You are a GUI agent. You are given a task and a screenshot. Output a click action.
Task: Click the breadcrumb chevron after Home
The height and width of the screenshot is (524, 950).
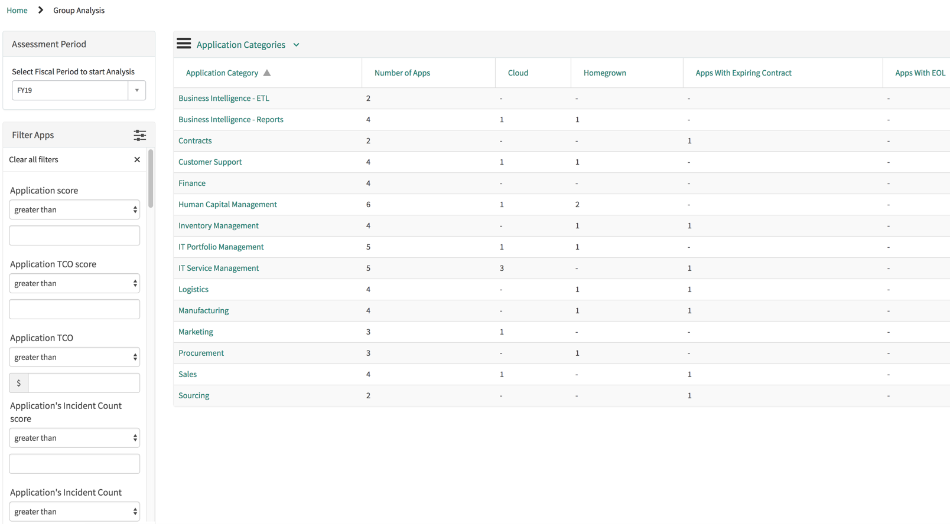coord(41,10)
